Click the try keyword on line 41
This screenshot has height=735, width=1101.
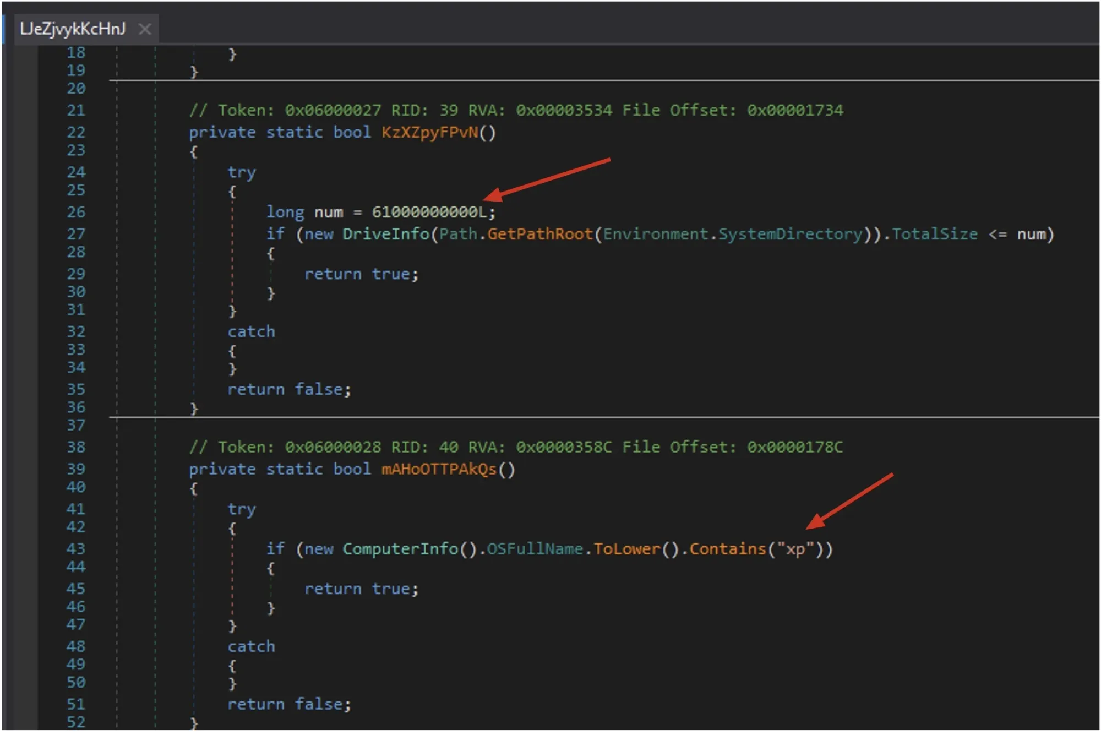point(242,510)
